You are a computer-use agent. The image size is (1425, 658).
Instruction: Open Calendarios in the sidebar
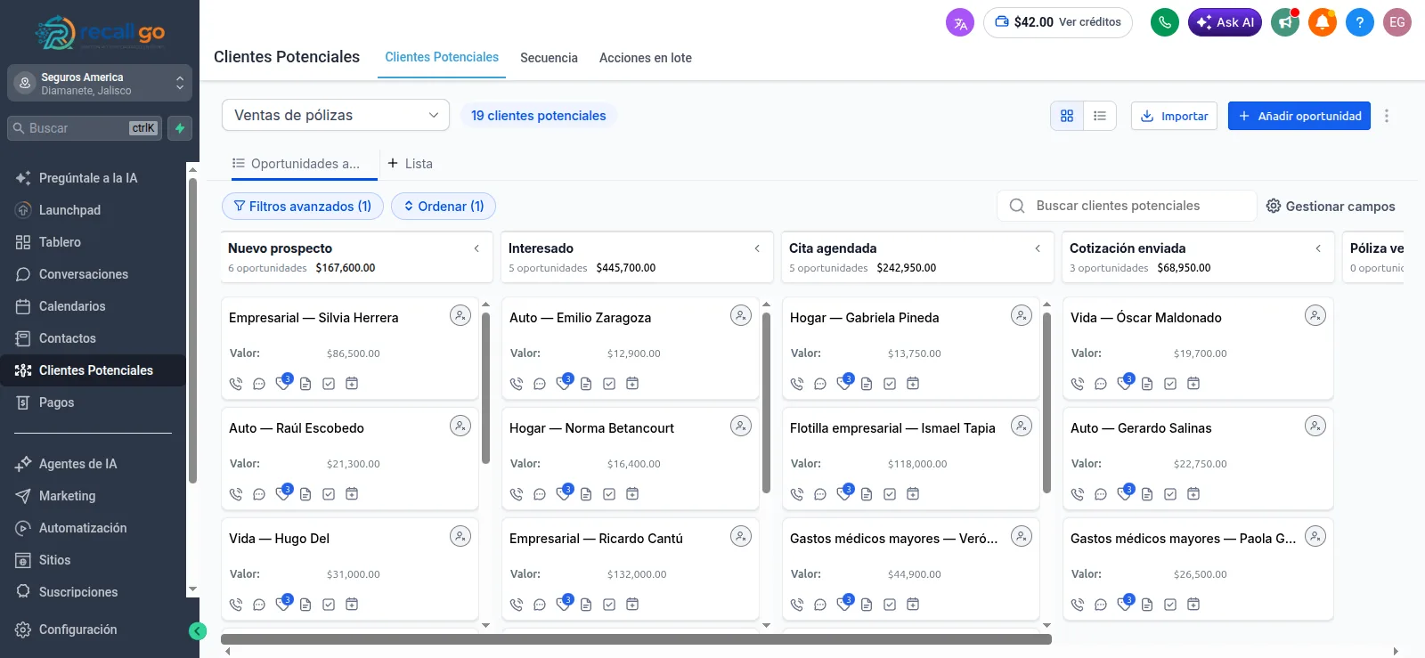tap(72, 306)
